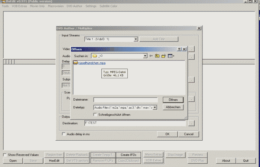The width and height of the screenshot is (260, 167).
Task: Expand the Title 1 VobID dropdown
Action: point(136,39)
